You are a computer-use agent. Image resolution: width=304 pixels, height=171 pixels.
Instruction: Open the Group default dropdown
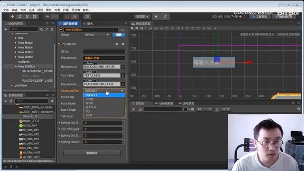[97, 35]
